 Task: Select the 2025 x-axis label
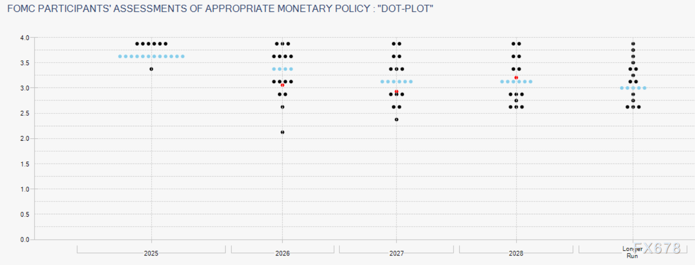tap(151, 254)
